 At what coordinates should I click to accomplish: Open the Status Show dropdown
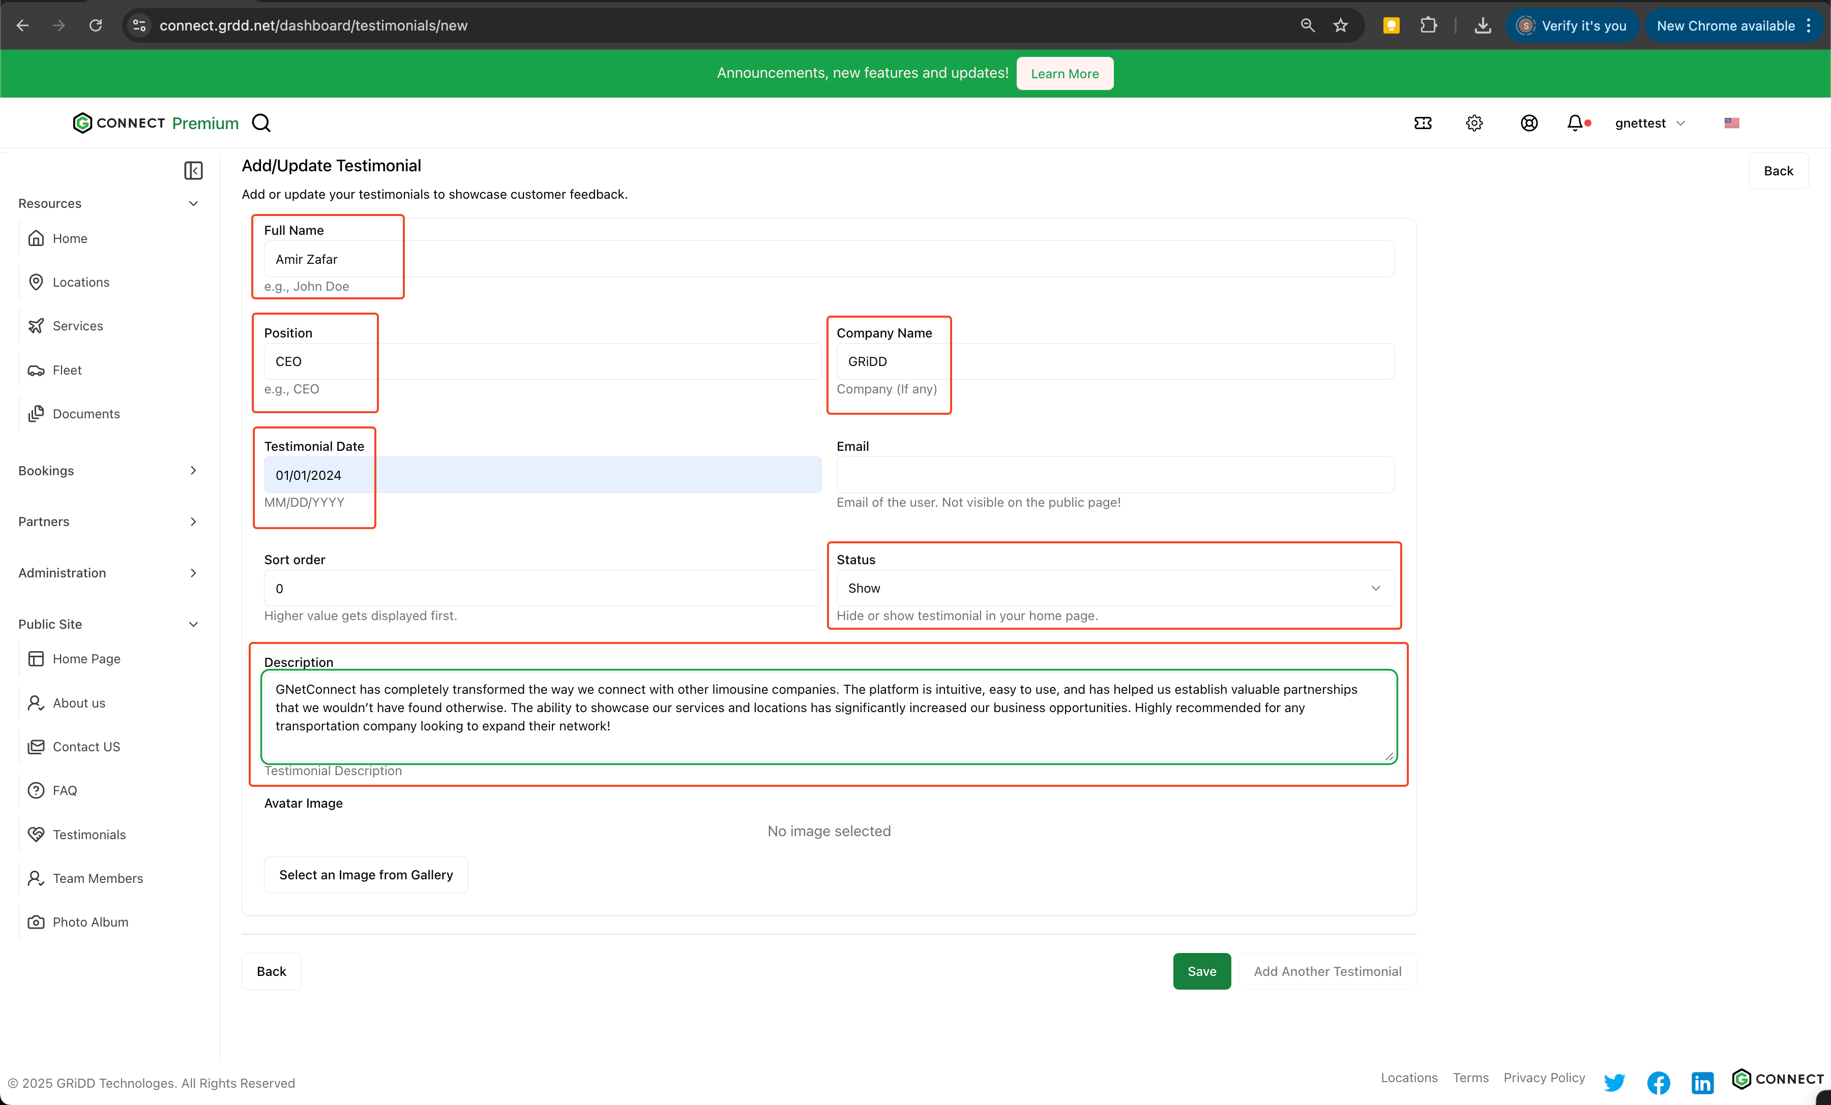click(1114, 588)
